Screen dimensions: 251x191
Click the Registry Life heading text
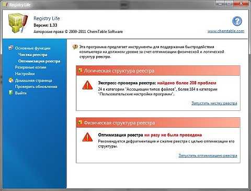tap(47, 18)
